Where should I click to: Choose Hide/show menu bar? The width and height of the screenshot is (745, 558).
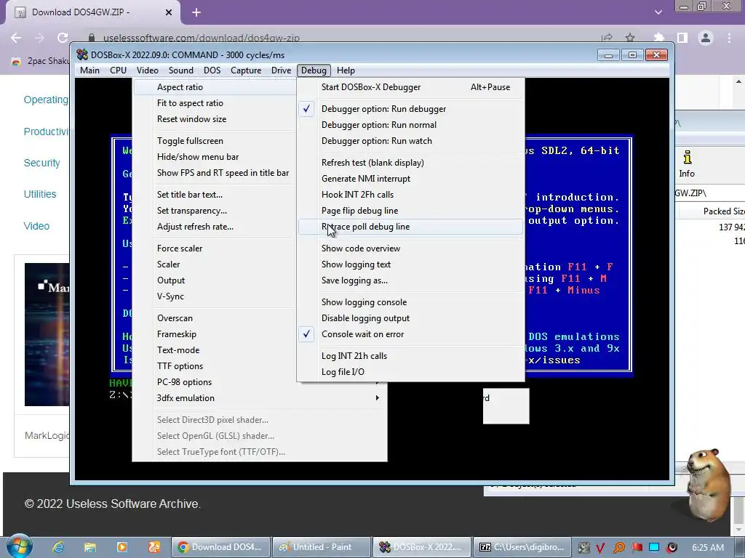click(x=215, y=157)
